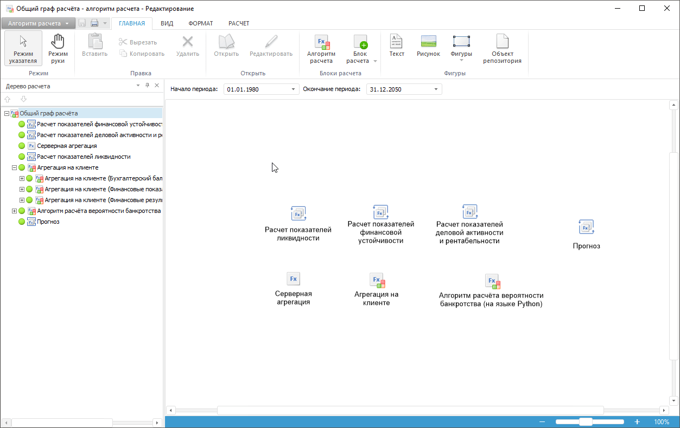Click the save diskette icon in title toolbar
The height and width of the screenshot is (428, 680).
(82, 23)
